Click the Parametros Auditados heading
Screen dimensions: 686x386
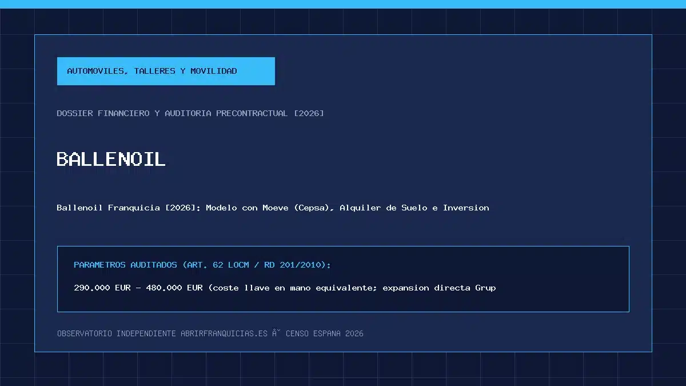[x=202, y=265]
